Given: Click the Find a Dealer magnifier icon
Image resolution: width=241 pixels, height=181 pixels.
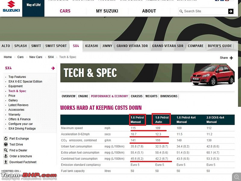Looking at the screenshot, I should (6, 150).
